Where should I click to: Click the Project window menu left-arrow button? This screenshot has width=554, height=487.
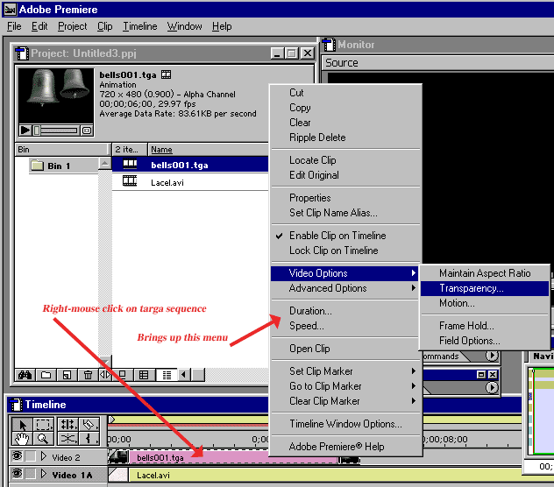pyautogui.click(x=183, y=374)
